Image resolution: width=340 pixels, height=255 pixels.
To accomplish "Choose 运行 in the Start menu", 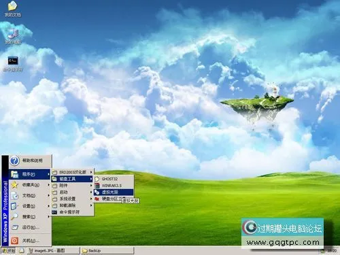I will (x=30, y=227).
